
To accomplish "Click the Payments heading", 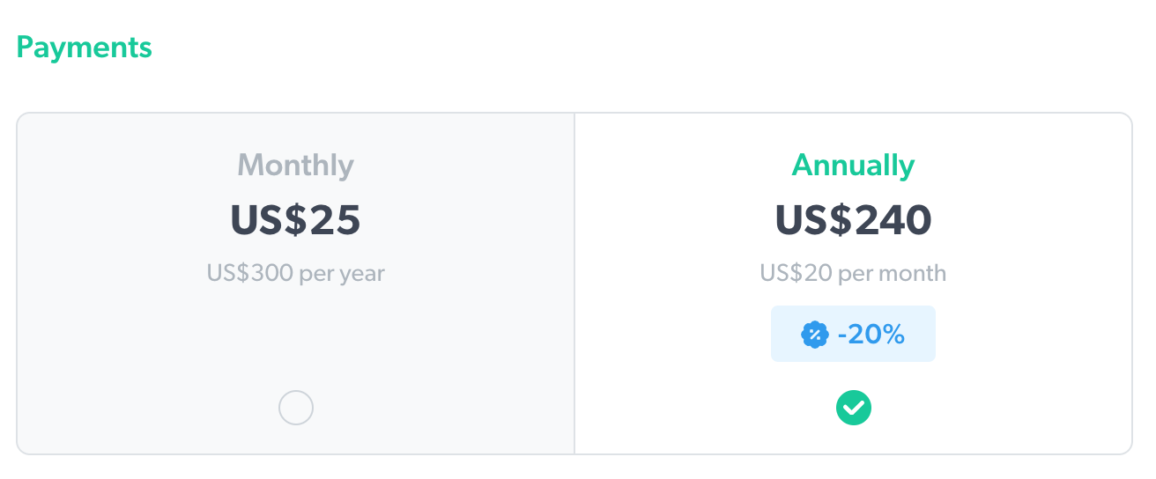I will [84, 47].
